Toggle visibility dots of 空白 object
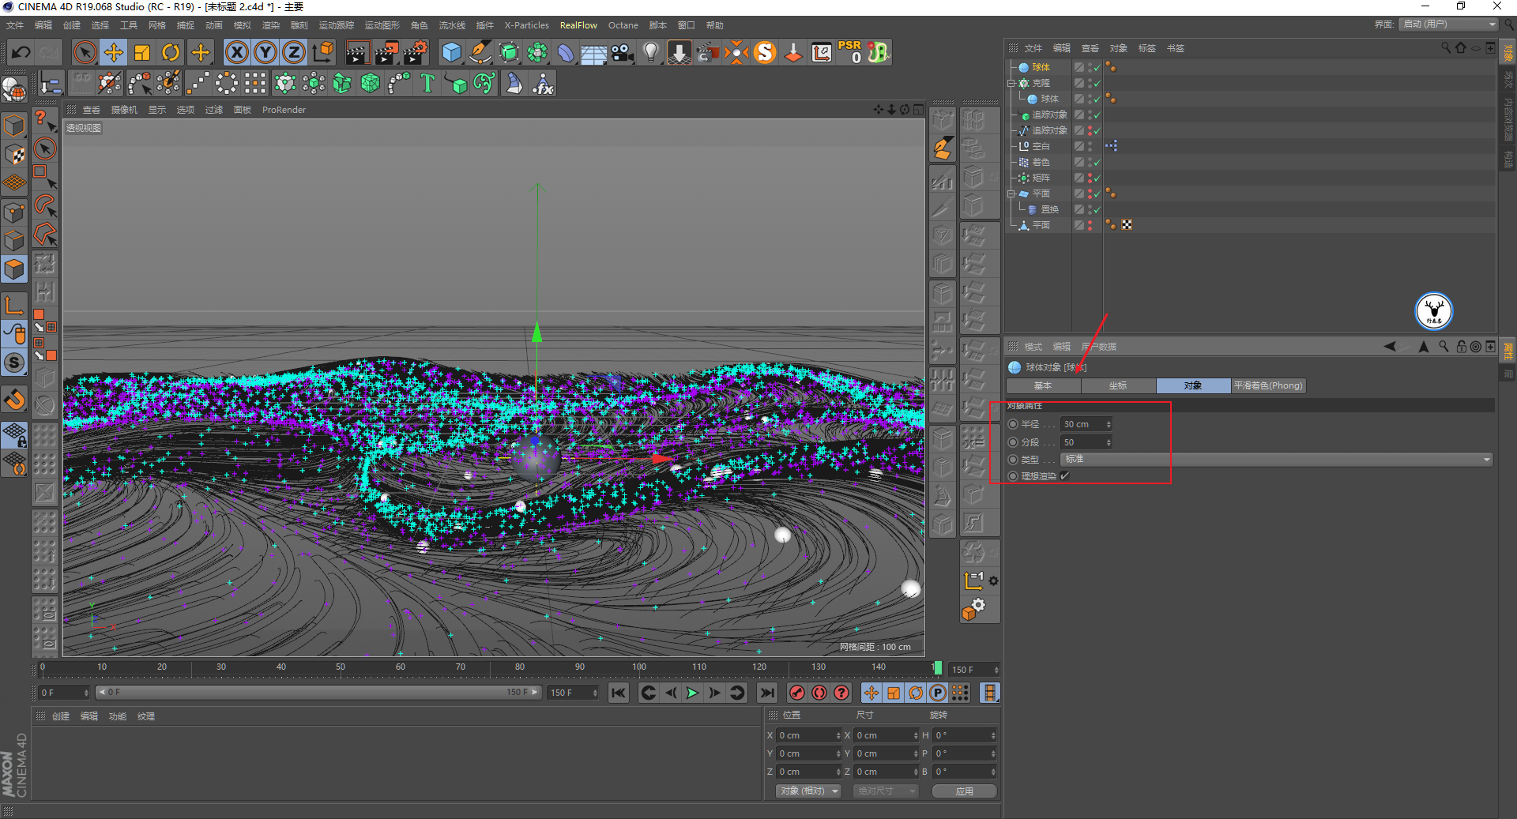 pos(1090,146)
